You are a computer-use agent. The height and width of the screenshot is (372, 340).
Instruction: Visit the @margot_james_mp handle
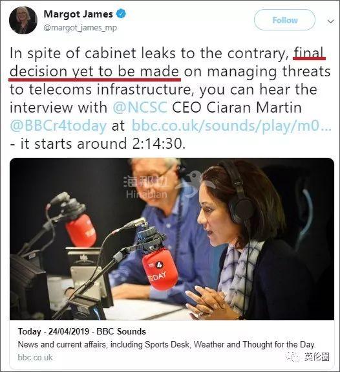click(x=80, y=28)
